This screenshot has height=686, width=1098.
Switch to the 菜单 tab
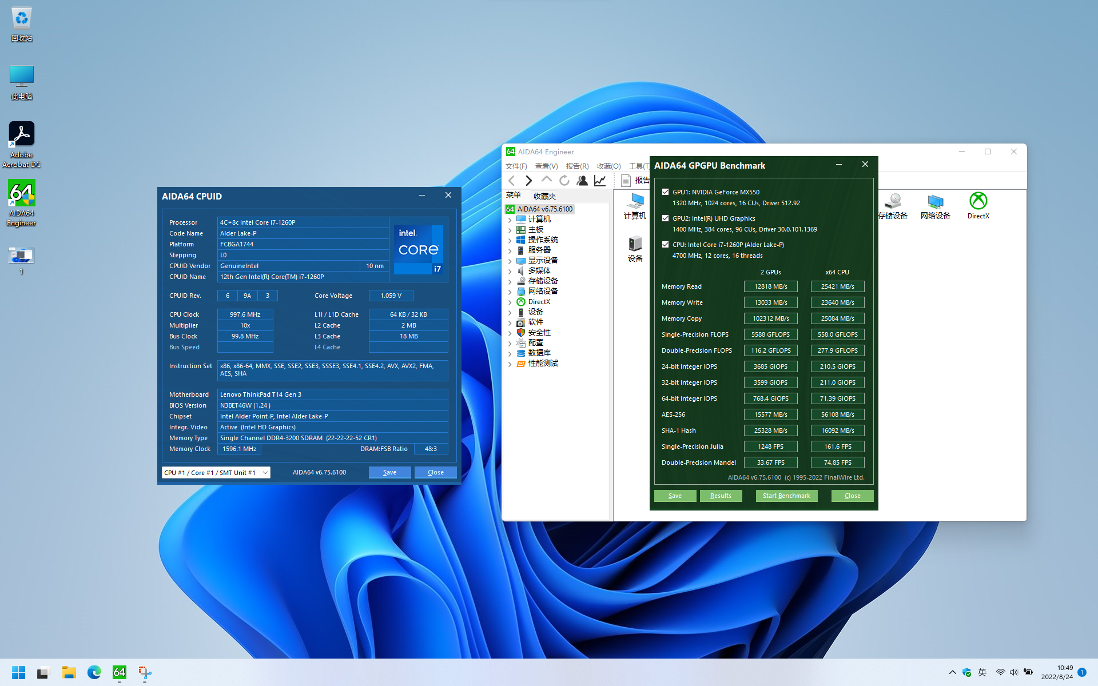click(514, 196)
